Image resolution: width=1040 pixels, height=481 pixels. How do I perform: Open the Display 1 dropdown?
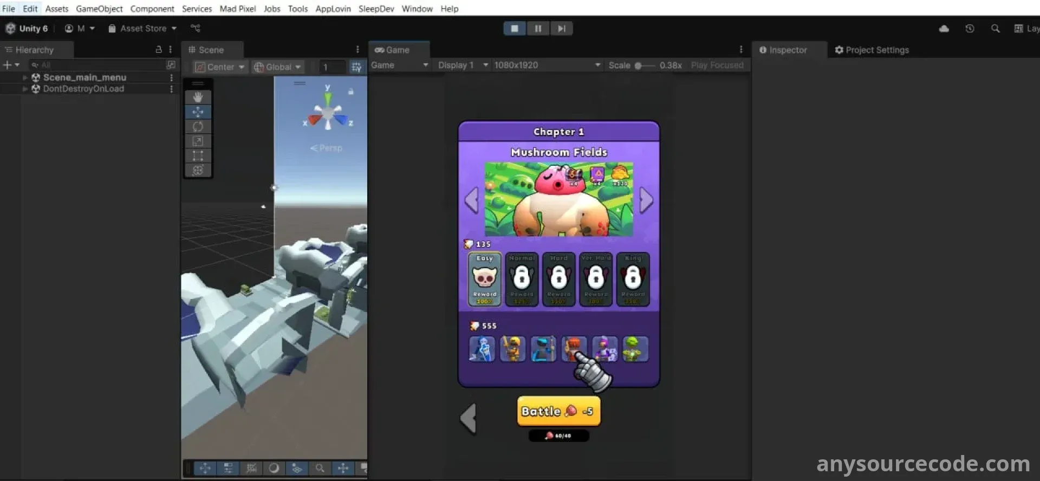tap(463, 65)
